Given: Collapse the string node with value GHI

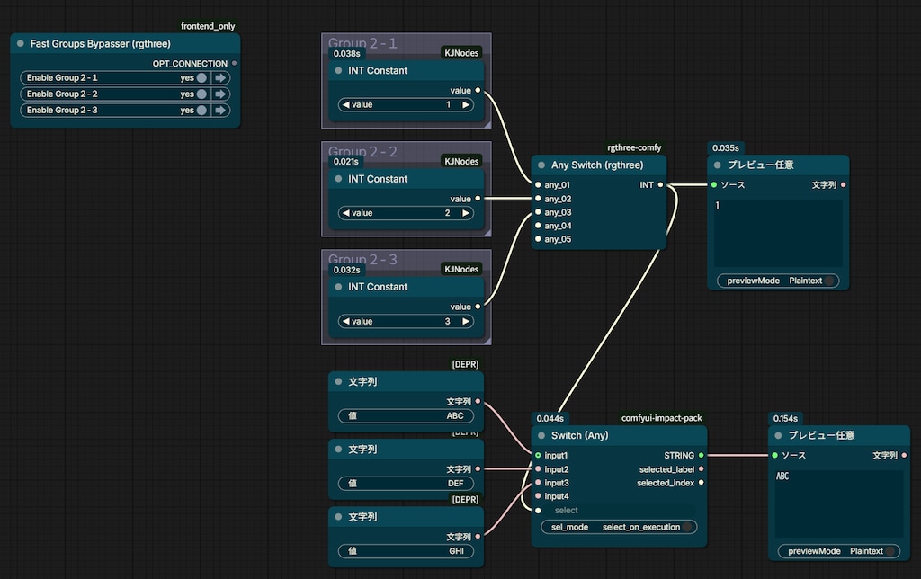Looking at the screenshot, I should point(338,517).
